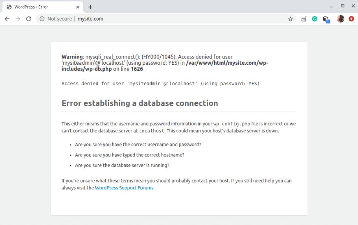Open the green Grammarly extension
Viewport: 358px width, 225px height.
coord(314,19)
